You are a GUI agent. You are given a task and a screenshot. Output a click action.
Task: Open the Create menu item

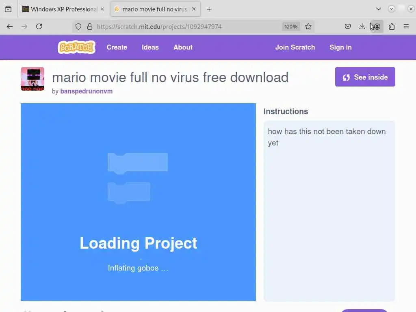click(117, 47)
